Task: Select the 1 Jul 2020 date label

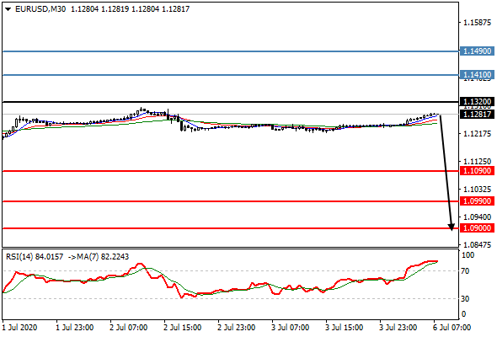Action: click(19, 328)
